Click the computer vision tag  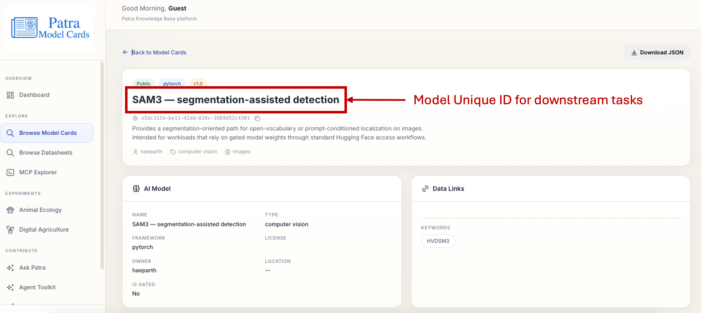coord(198,151)
